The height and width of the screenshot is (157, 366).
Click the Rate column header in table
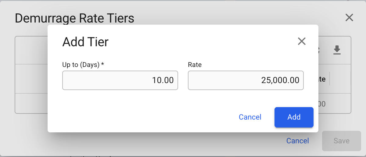(322, 79)
